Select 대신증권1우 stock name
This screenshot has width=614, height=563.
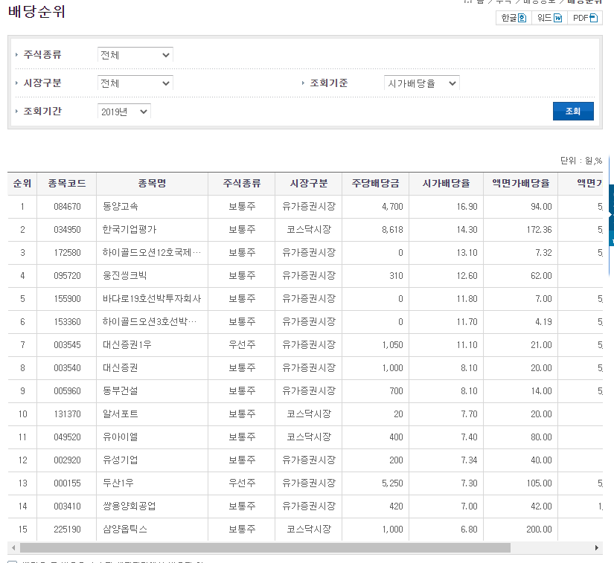pos(127,345)
